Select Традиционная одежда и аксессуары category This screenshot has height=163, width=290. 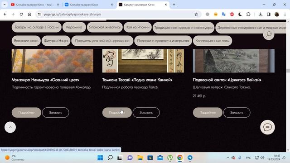coord(184,28)
